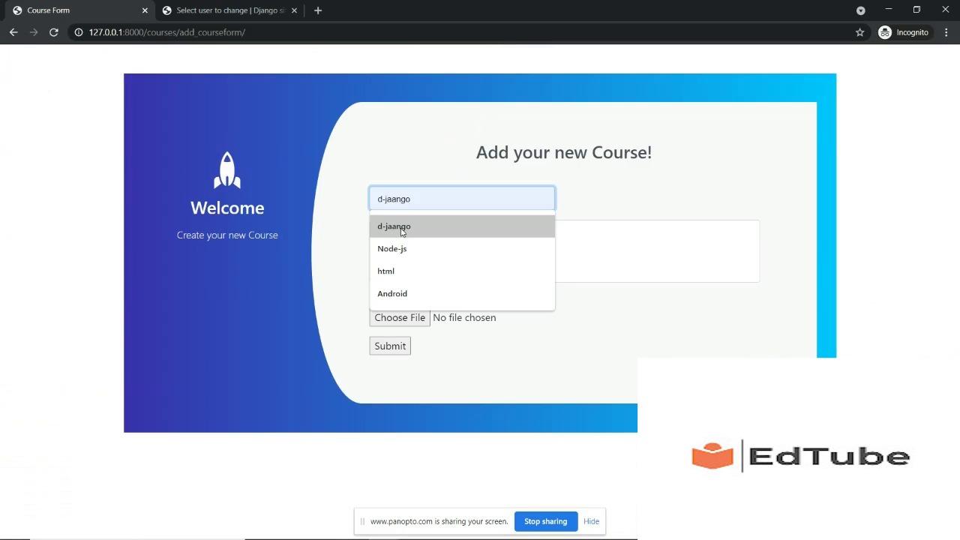Screen dimensions: 960x540
Task: Click the rocket icon above Welcome
Action: [x=227, y=170]
